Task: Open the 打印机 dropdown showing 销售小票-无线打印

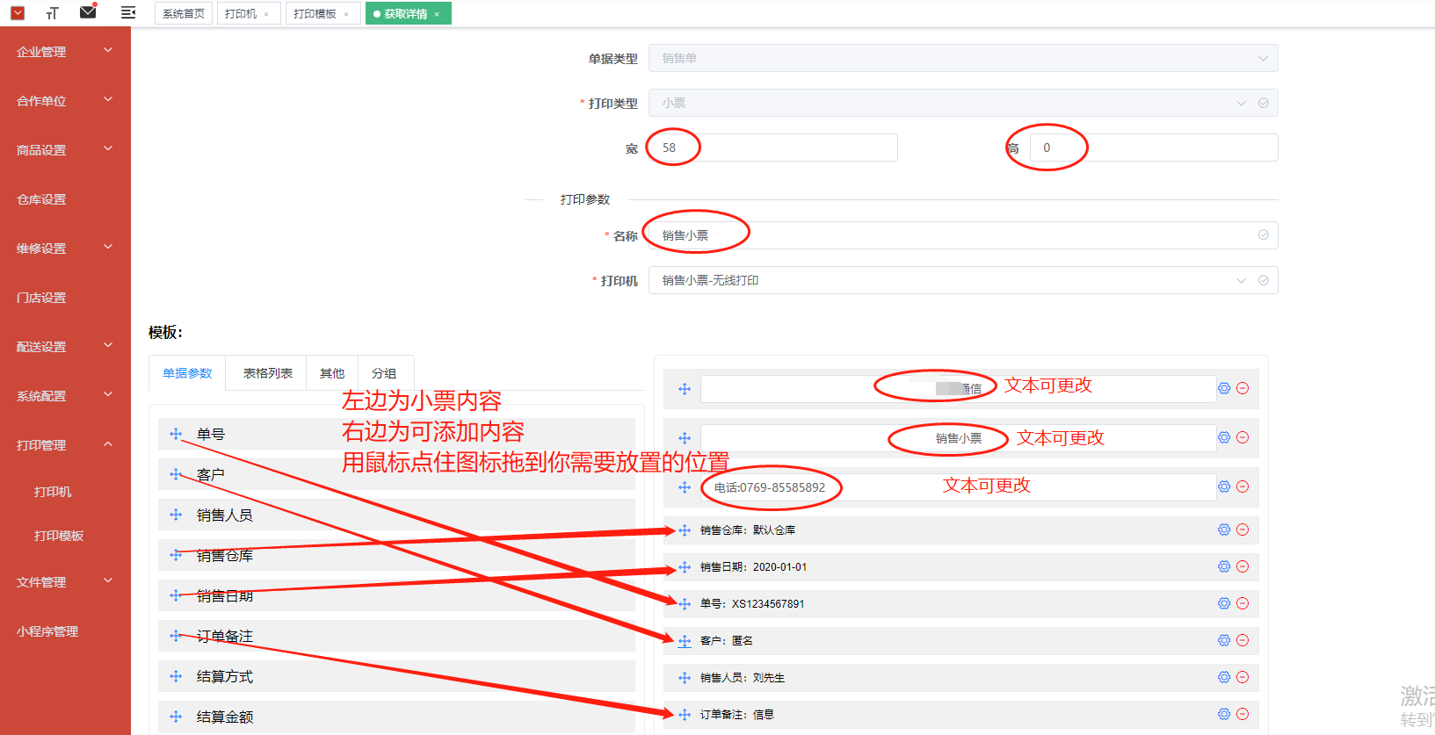Action: coord(963,280)
